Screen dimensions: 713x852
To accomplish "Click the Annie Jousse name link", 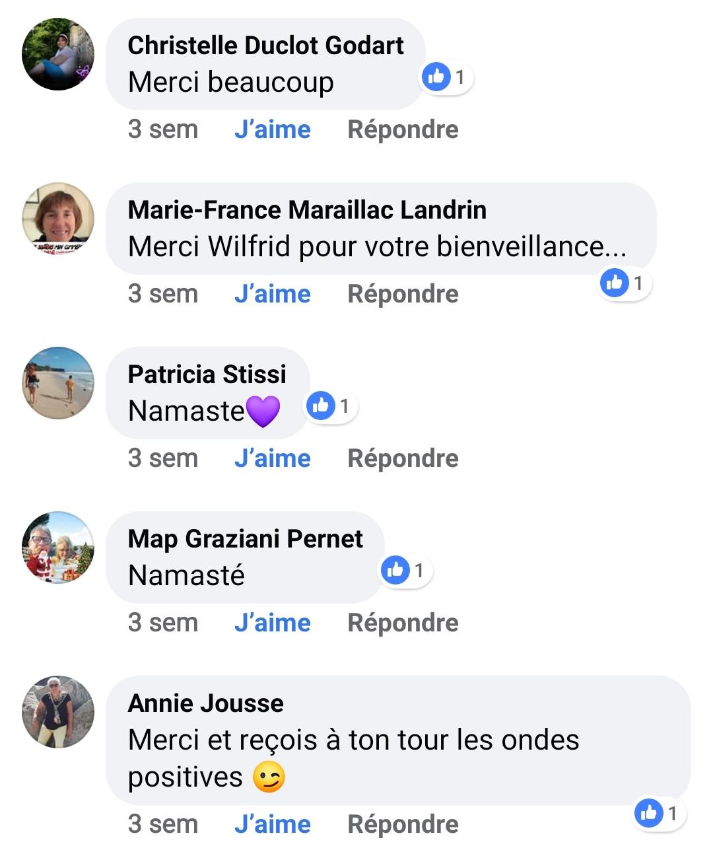I will coord(205,703).
